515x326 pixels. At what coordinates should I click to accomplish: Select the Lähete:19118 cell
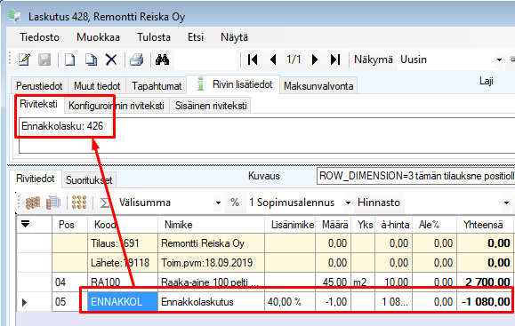click(x=123, y=263)
